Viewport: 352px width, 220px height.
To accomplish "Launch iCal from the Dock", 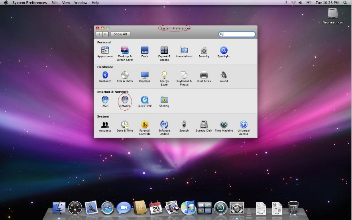I will click(x=156, y=208).
